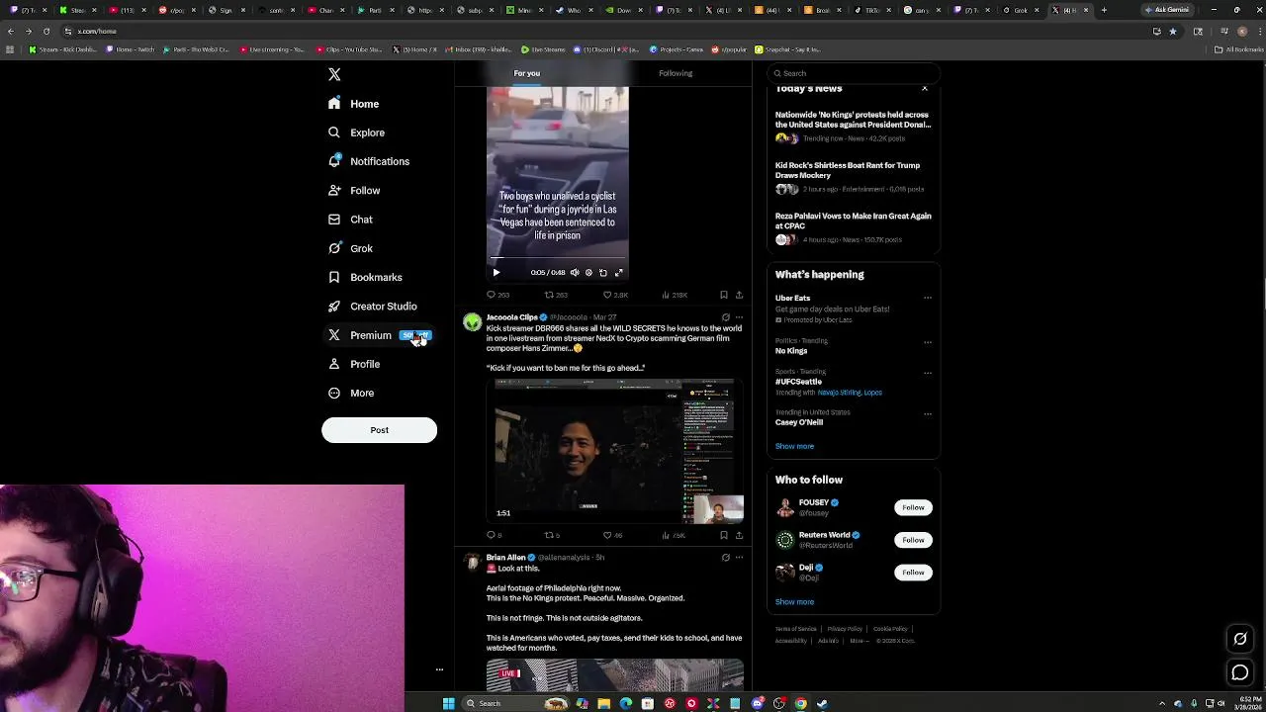
Task: Open options for the Uber Eats ad
Action: coord(927,298)
